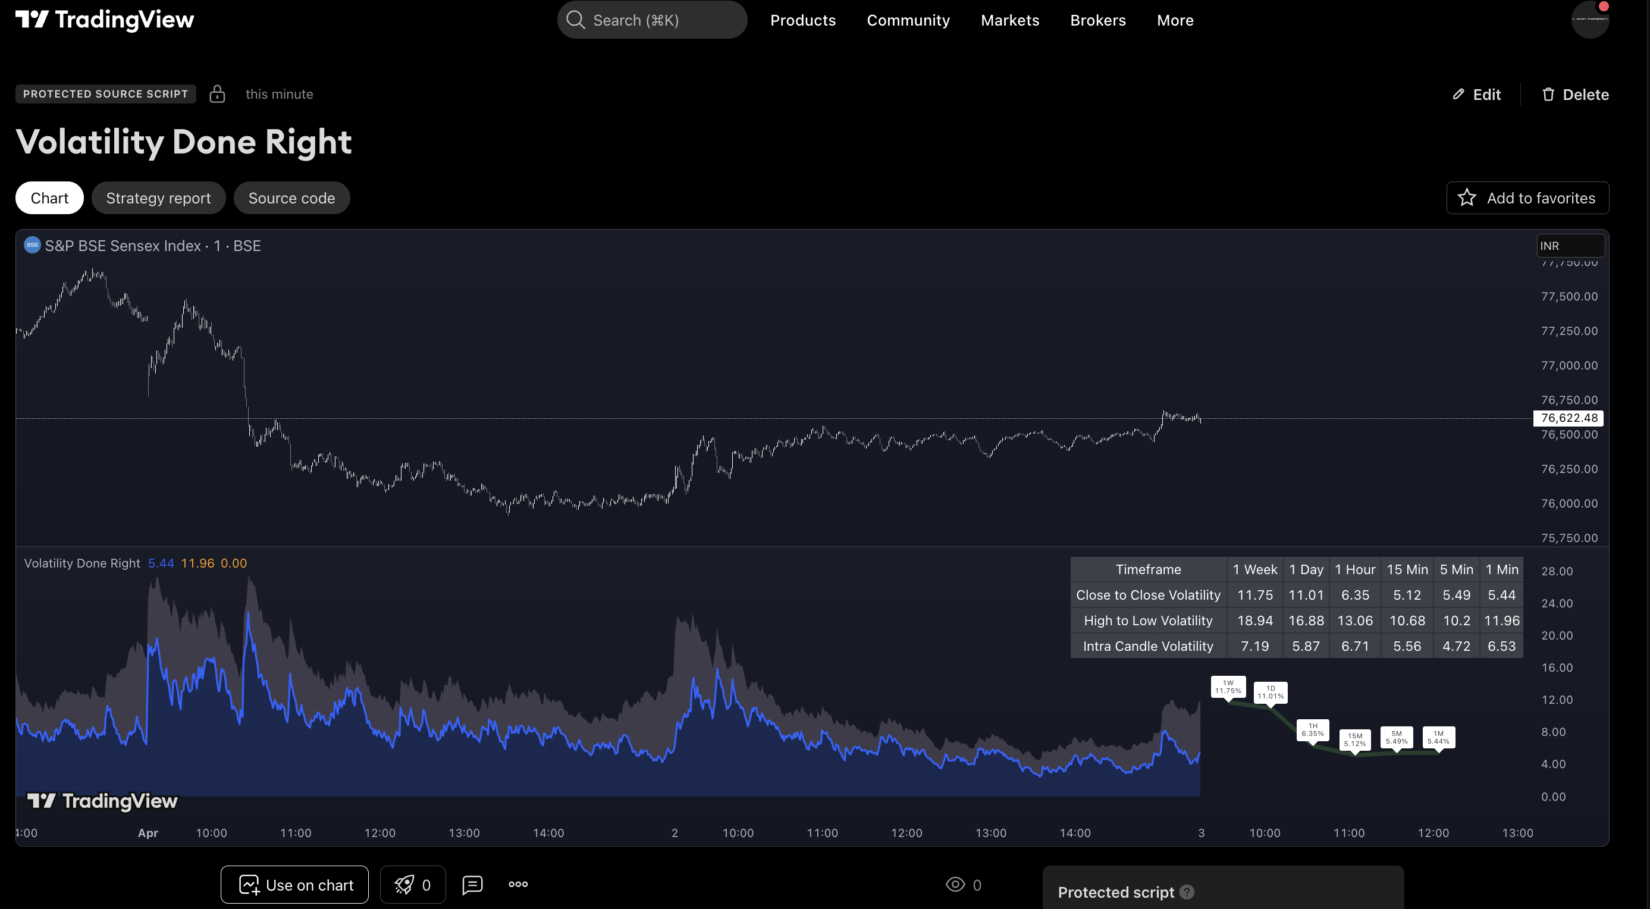Screen dimensions: 1650x909
Task: Open the three-dot options menu
Action: tap(517, 885)
